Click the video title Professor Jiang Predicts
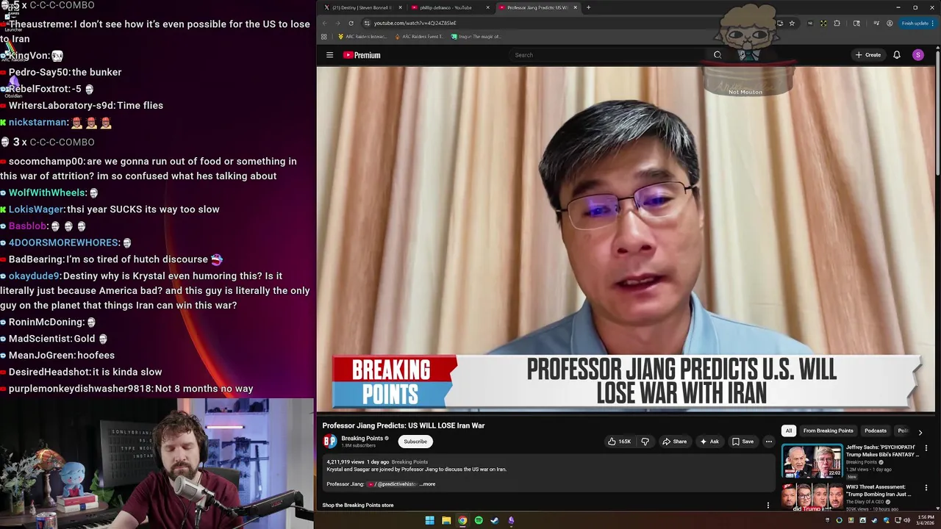This screenshot has height=529, width=941. point(403,425)
